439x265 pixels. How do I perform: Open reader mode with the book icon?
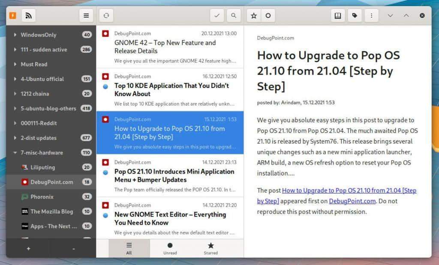pyautogui.click(x=338, y=15)
